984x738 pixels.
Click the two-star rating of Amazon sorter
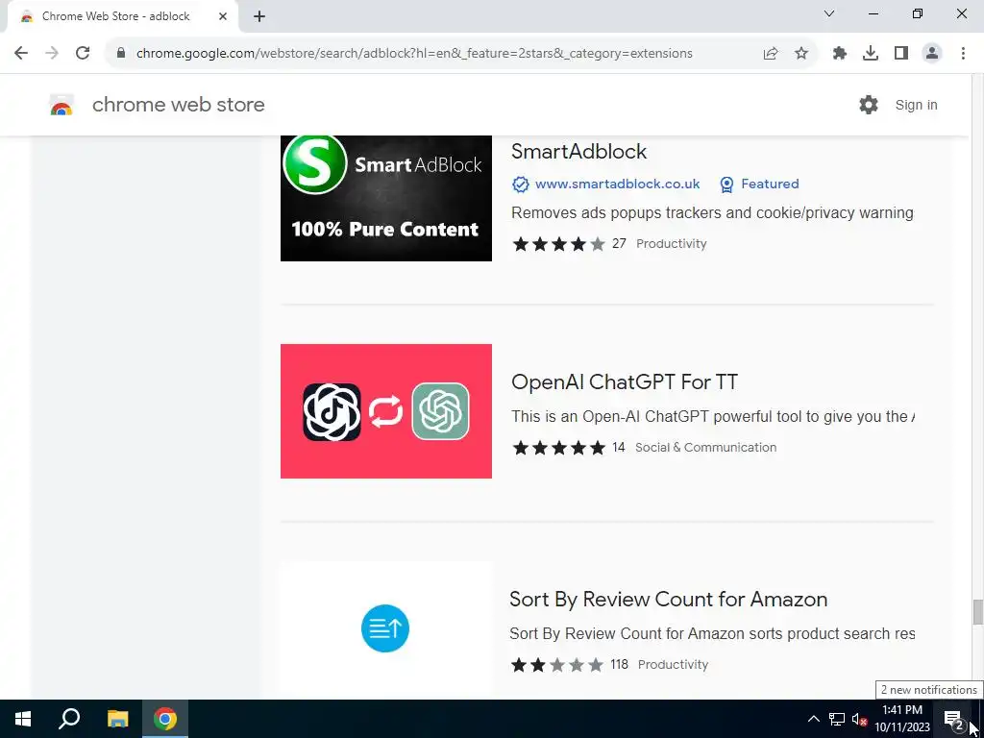[557, 665]
